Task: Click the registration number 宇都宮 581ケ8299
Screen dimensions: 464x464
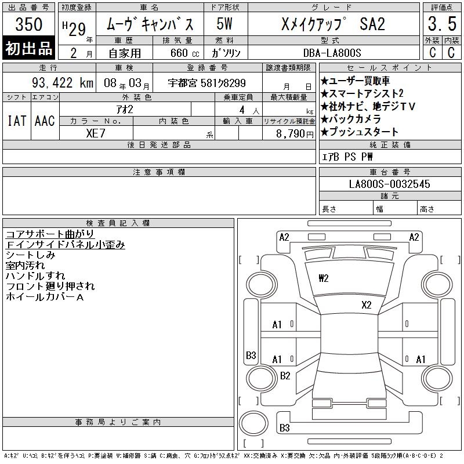Action: coord(207,83)
